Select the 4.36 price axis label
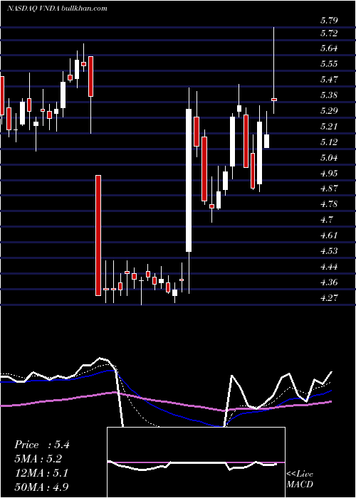This screenshot has height=498, width=356. [x=329, y=282]
